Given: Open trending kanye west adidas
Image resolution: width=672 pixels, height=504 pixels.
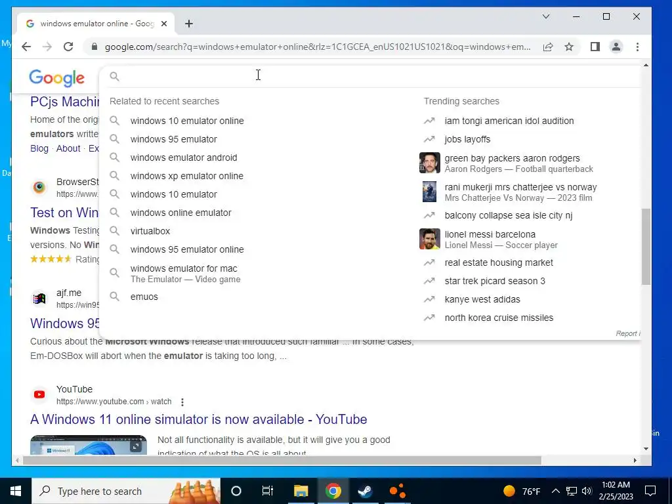Looking at the screenshot, I should coord(482,299).
